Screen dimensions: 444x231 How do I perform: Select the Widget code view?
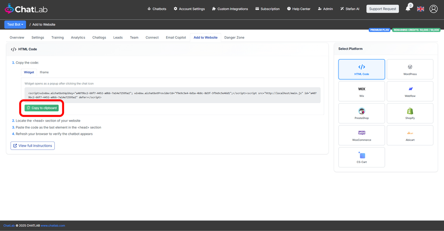[x=29, y=72]
